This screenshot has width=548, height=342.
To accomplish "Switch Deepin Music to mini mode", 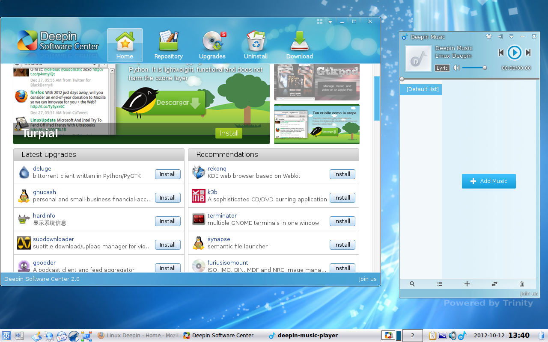I will click(x=500, y=37).
